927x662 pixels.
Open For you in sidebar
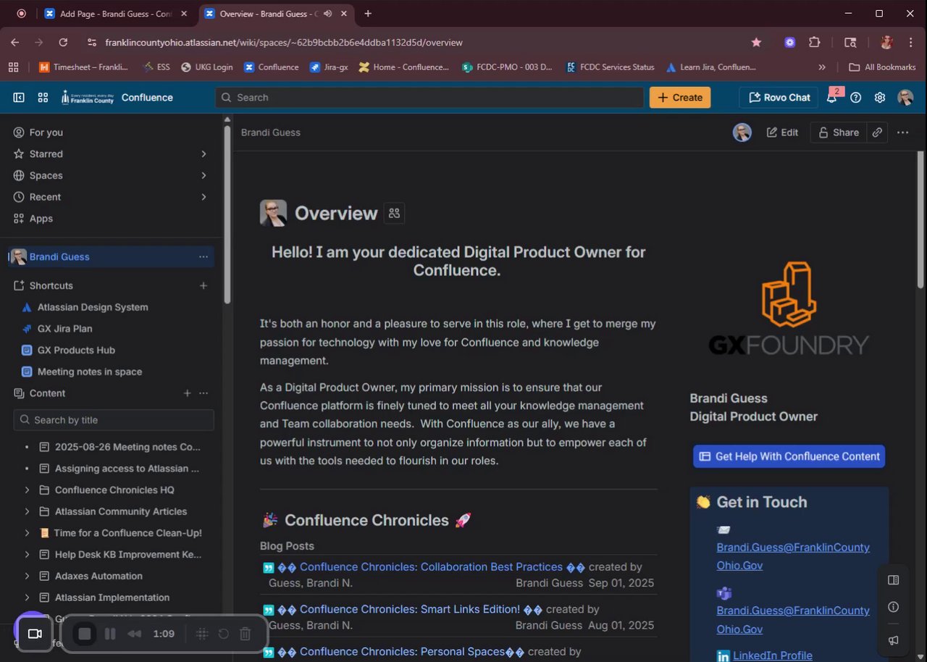(46, 133)
